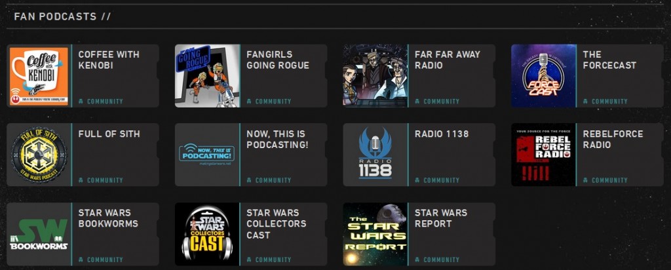This screenshot has width=671, height=270.
Task: Select Community tag text on RebelForce Radio
Action: click(x=609, y=181)
